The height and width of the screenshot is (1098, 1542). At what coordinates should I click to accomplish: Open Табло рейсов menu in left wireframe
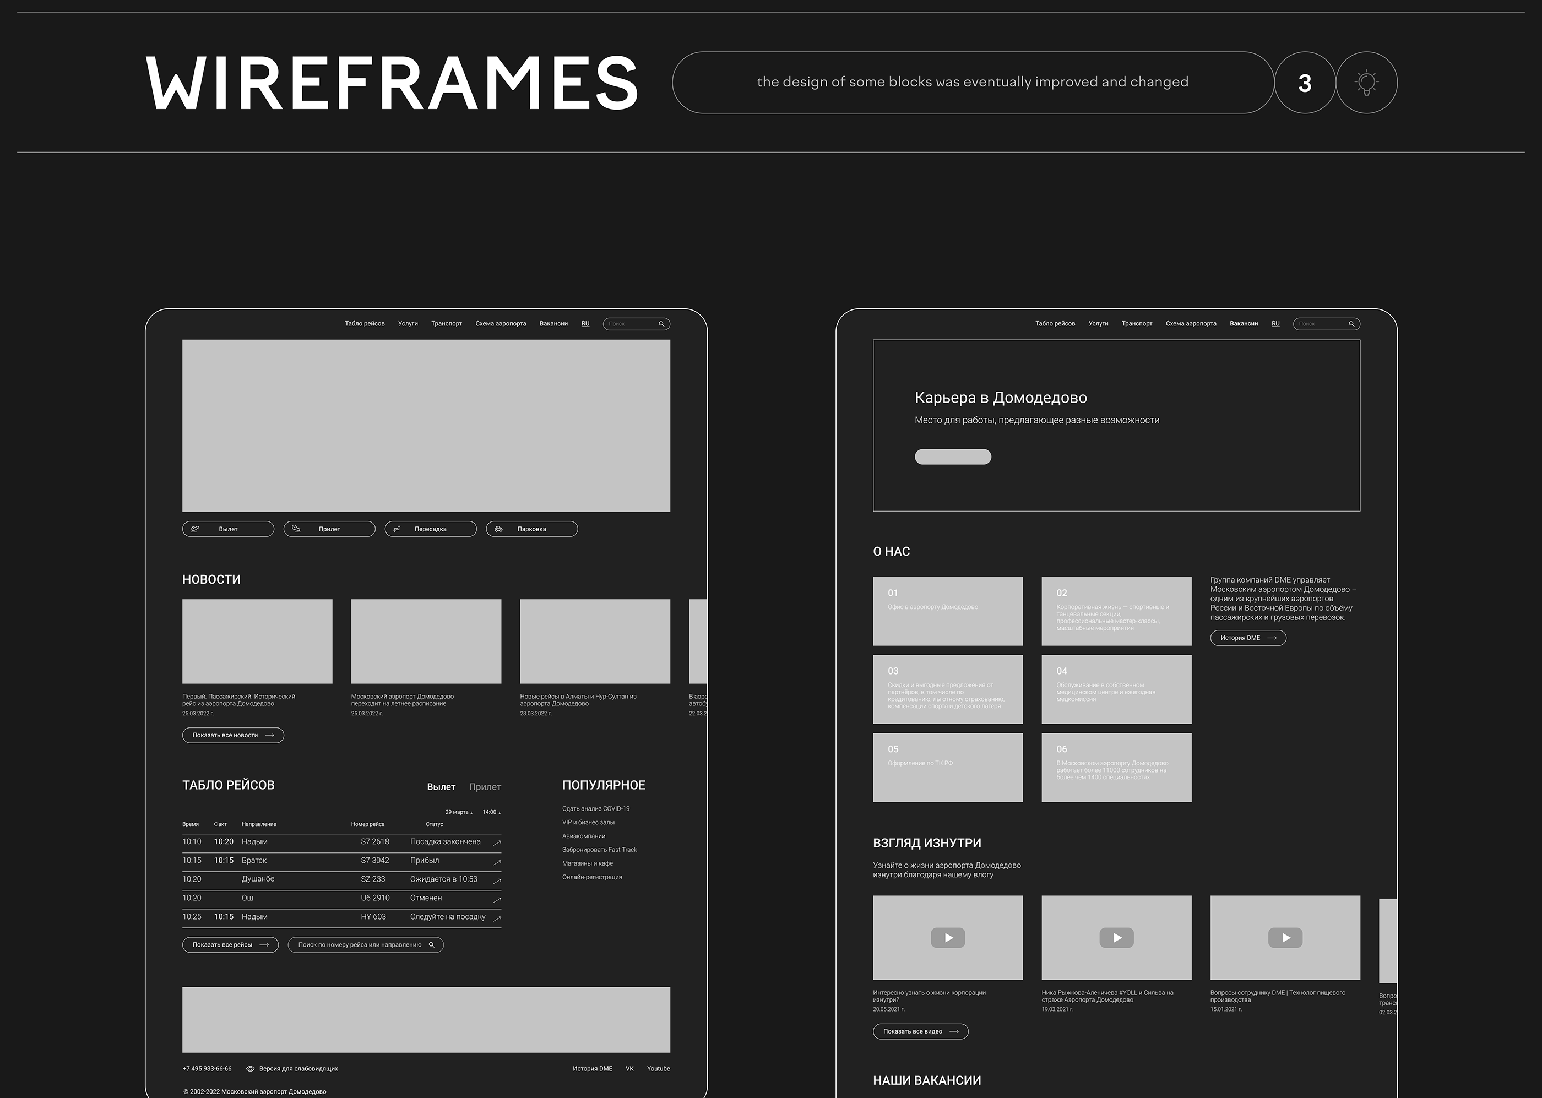[x=365, y=324]
